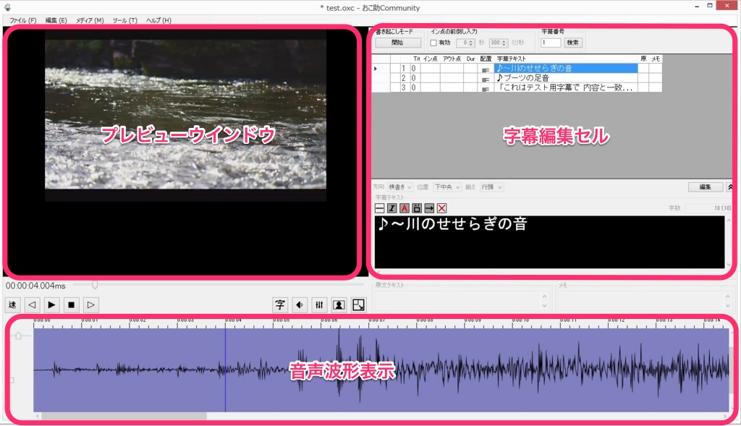Click the 字幕番号 input field
Viewport: 741px width, 426px height.
(551, 43)
